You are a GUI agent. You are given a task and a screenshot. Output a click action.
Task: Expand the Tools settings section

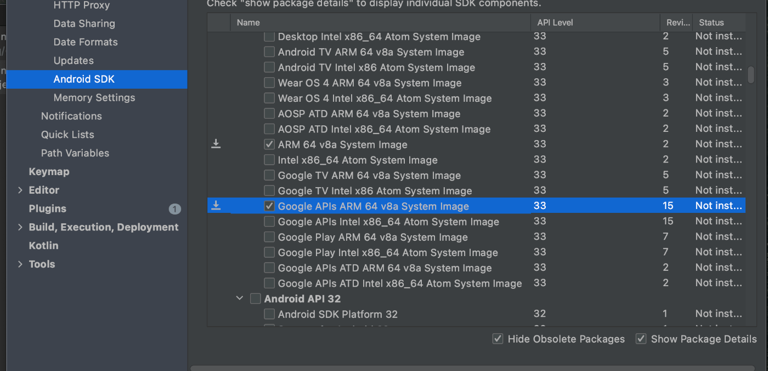(20, 264)
